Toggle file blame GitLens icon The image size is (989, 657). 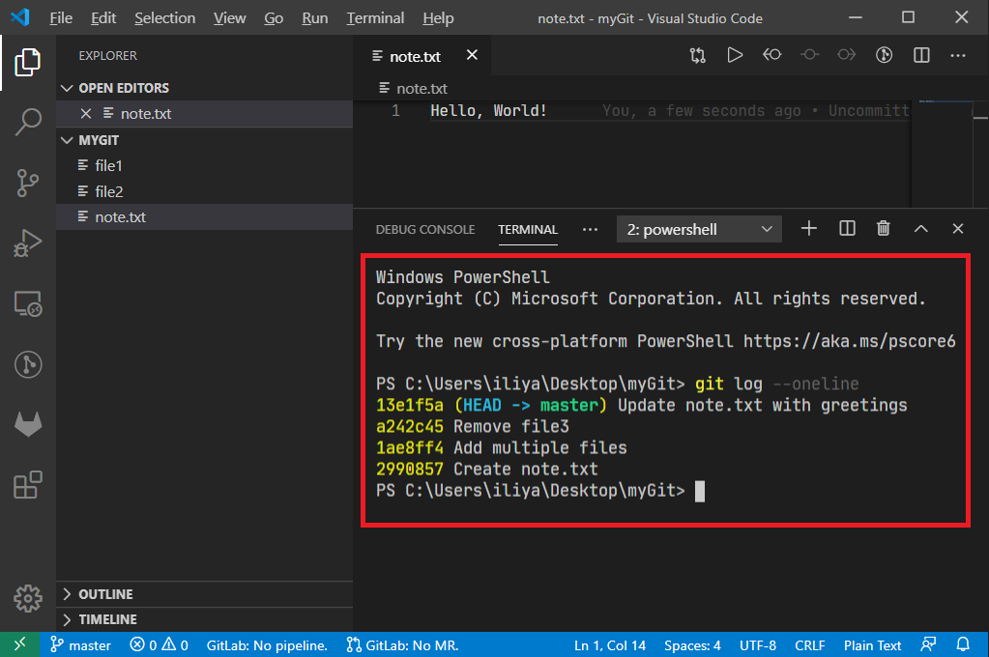[885, 55]
